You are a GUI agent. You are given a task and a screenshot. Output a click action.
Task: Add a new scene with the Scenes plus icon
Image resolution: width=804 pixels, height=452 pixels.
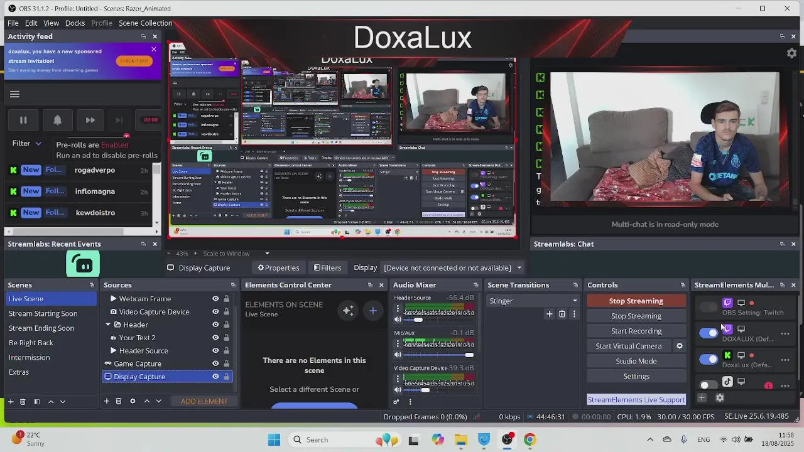pyautogui.click(x=11, y=401)
